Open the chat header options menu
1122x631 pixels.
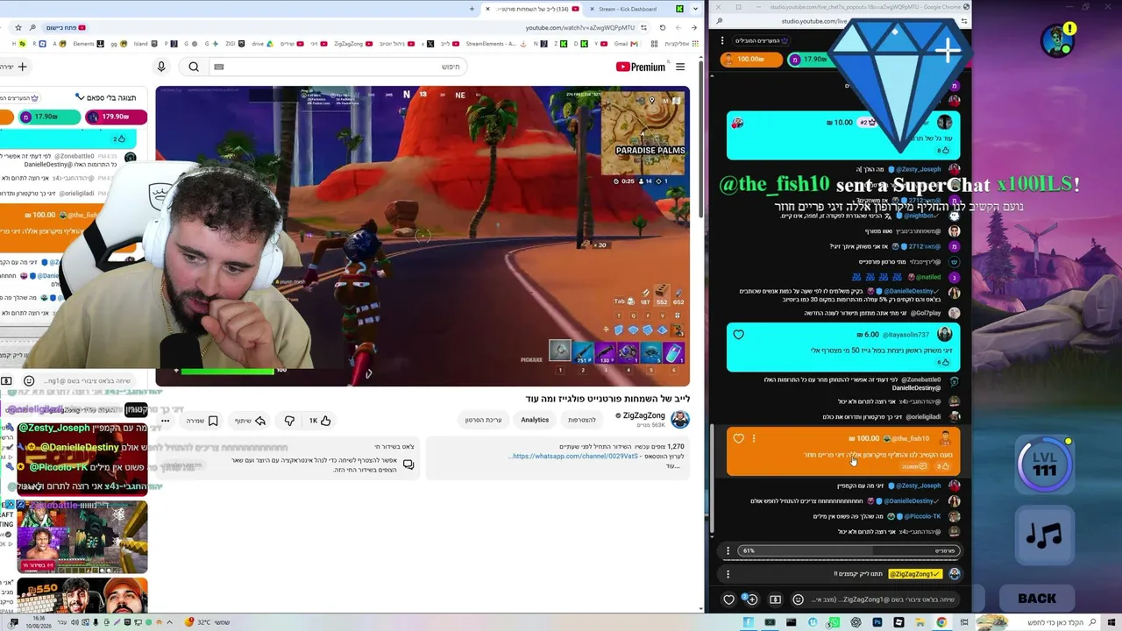(x=722, y=40)
